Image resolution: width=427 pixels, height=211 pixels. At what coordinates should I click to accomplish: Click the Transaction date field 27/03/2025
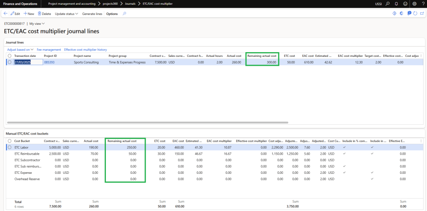[x=28, y=62]
